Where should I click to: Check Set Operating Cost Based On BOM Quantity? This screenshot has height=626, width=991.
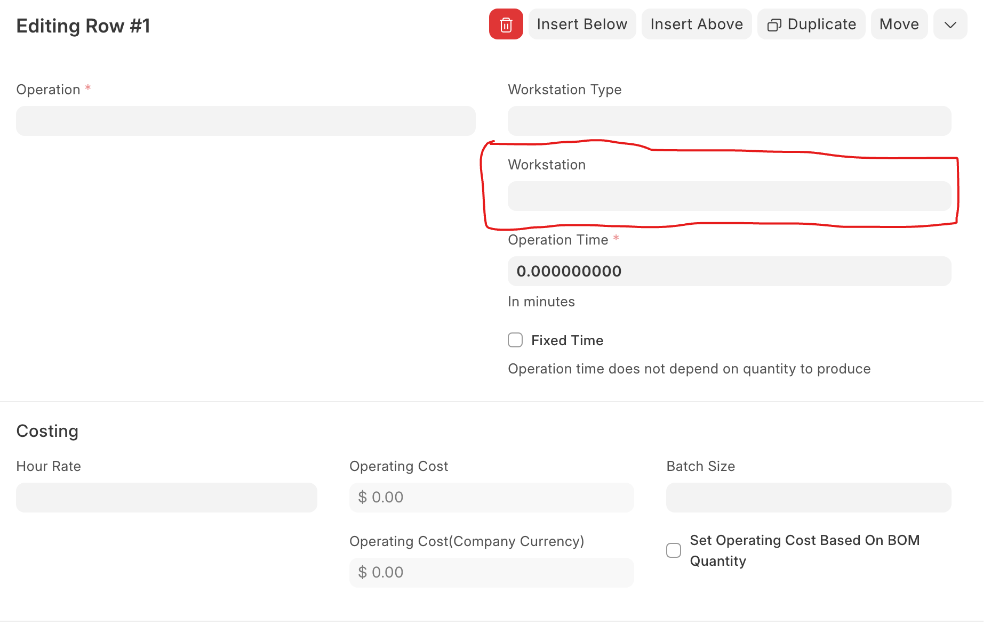click(x=674, y=550)
